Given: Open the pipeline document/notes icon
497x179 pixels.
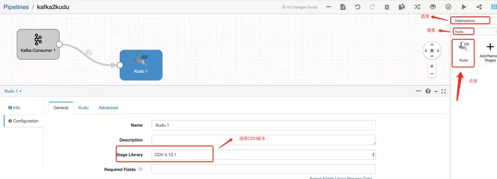Looking at the screenshot, I should (x=343, y=7).
